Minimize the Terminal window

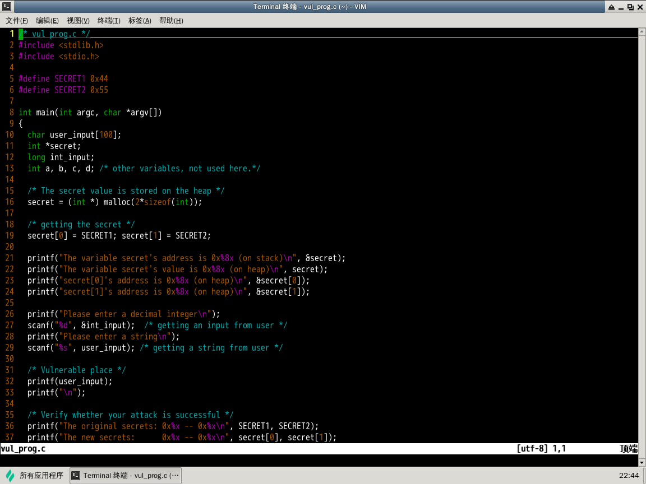(621, 7)
